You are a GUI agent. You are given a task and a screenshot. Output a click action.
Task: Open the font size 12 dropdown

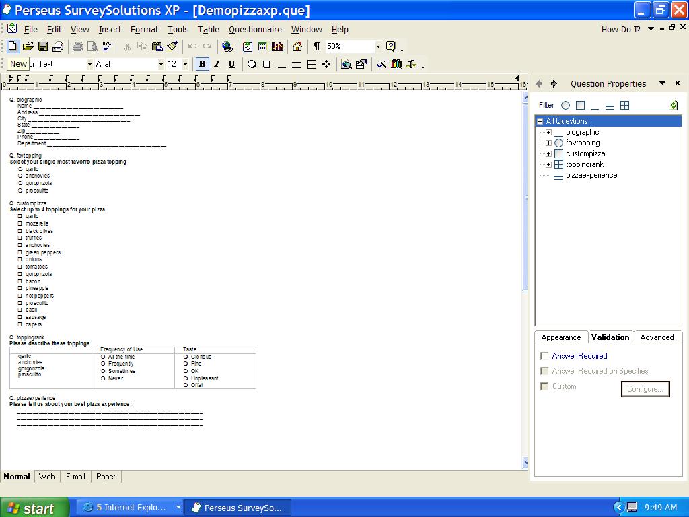click(185, 64)
